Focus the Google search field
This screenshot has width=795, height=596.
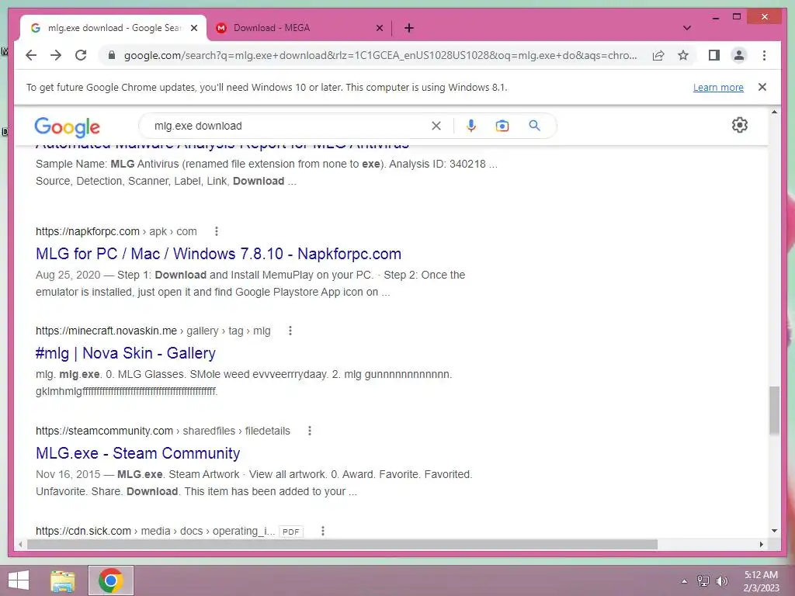click(289, 126)
